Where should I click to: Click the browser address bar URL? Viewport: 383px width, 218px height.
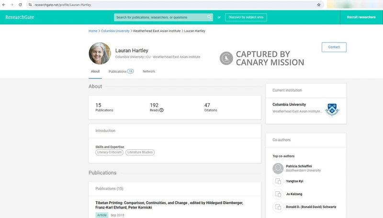63,5
